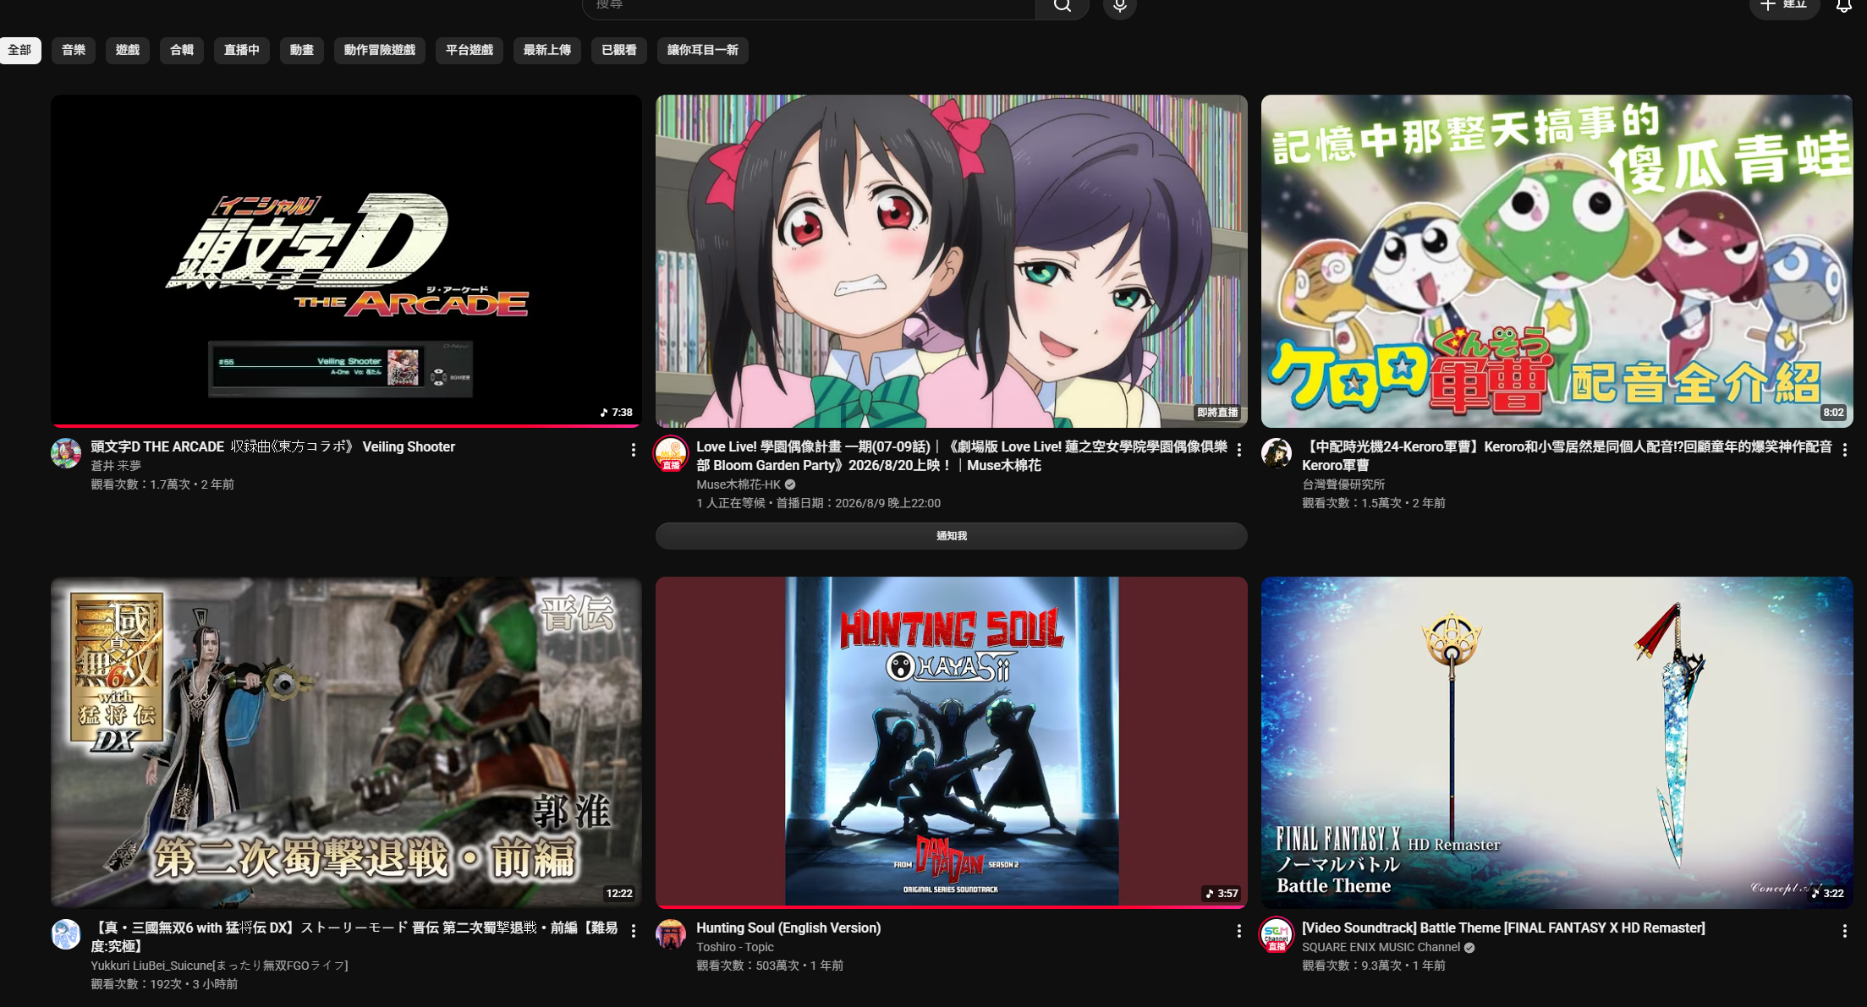Screen dimensions: 1867x1007
Task: Click the 3:57 duration badge
Action: tap(1222, 894)
